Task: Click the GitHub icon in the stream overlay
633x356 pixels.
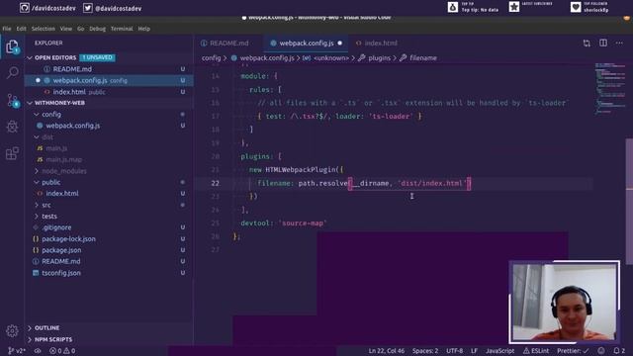Action: 24,8
